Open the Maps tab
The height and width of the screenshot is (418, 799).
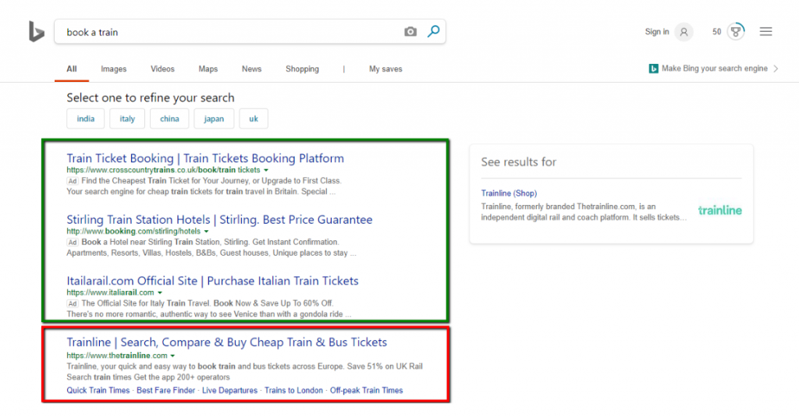coord(208,69)
